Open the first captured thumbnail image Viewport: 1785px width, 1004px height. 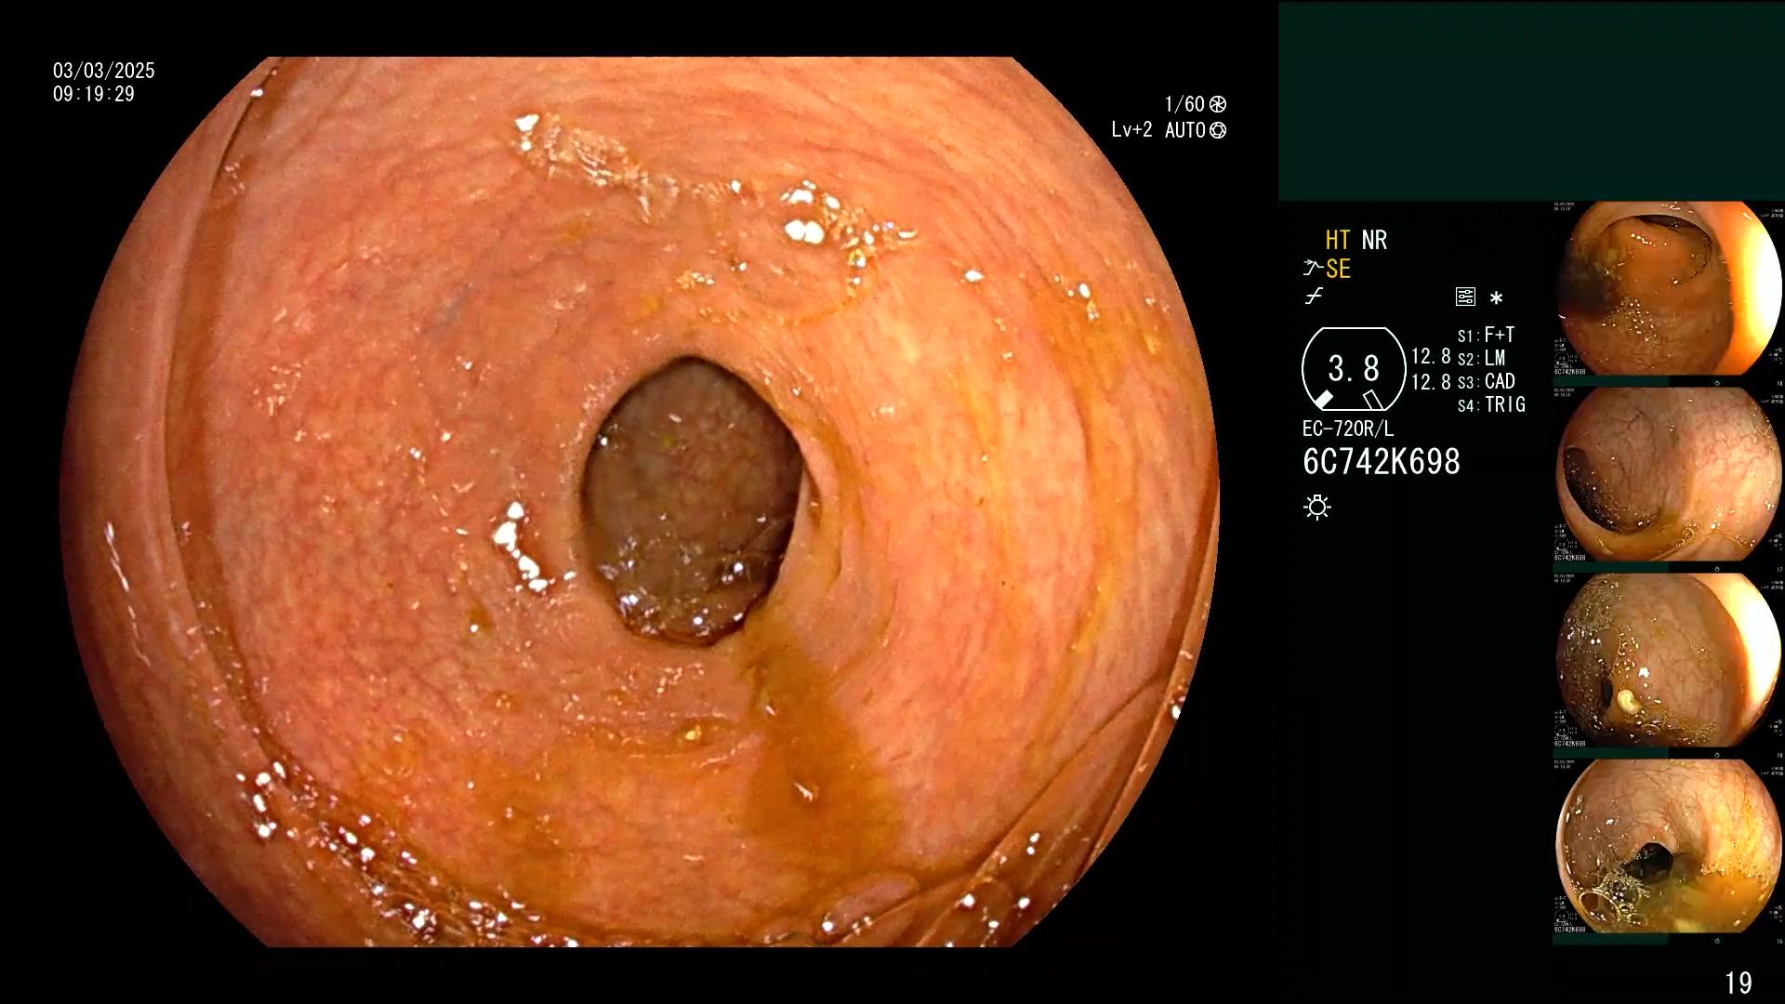(x=1669, y=288)
